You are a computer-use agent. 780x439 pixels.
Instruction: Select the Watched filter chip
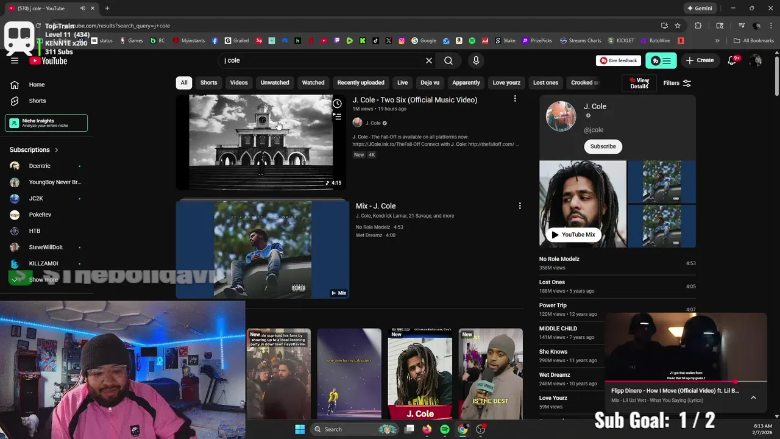[313, 82]
